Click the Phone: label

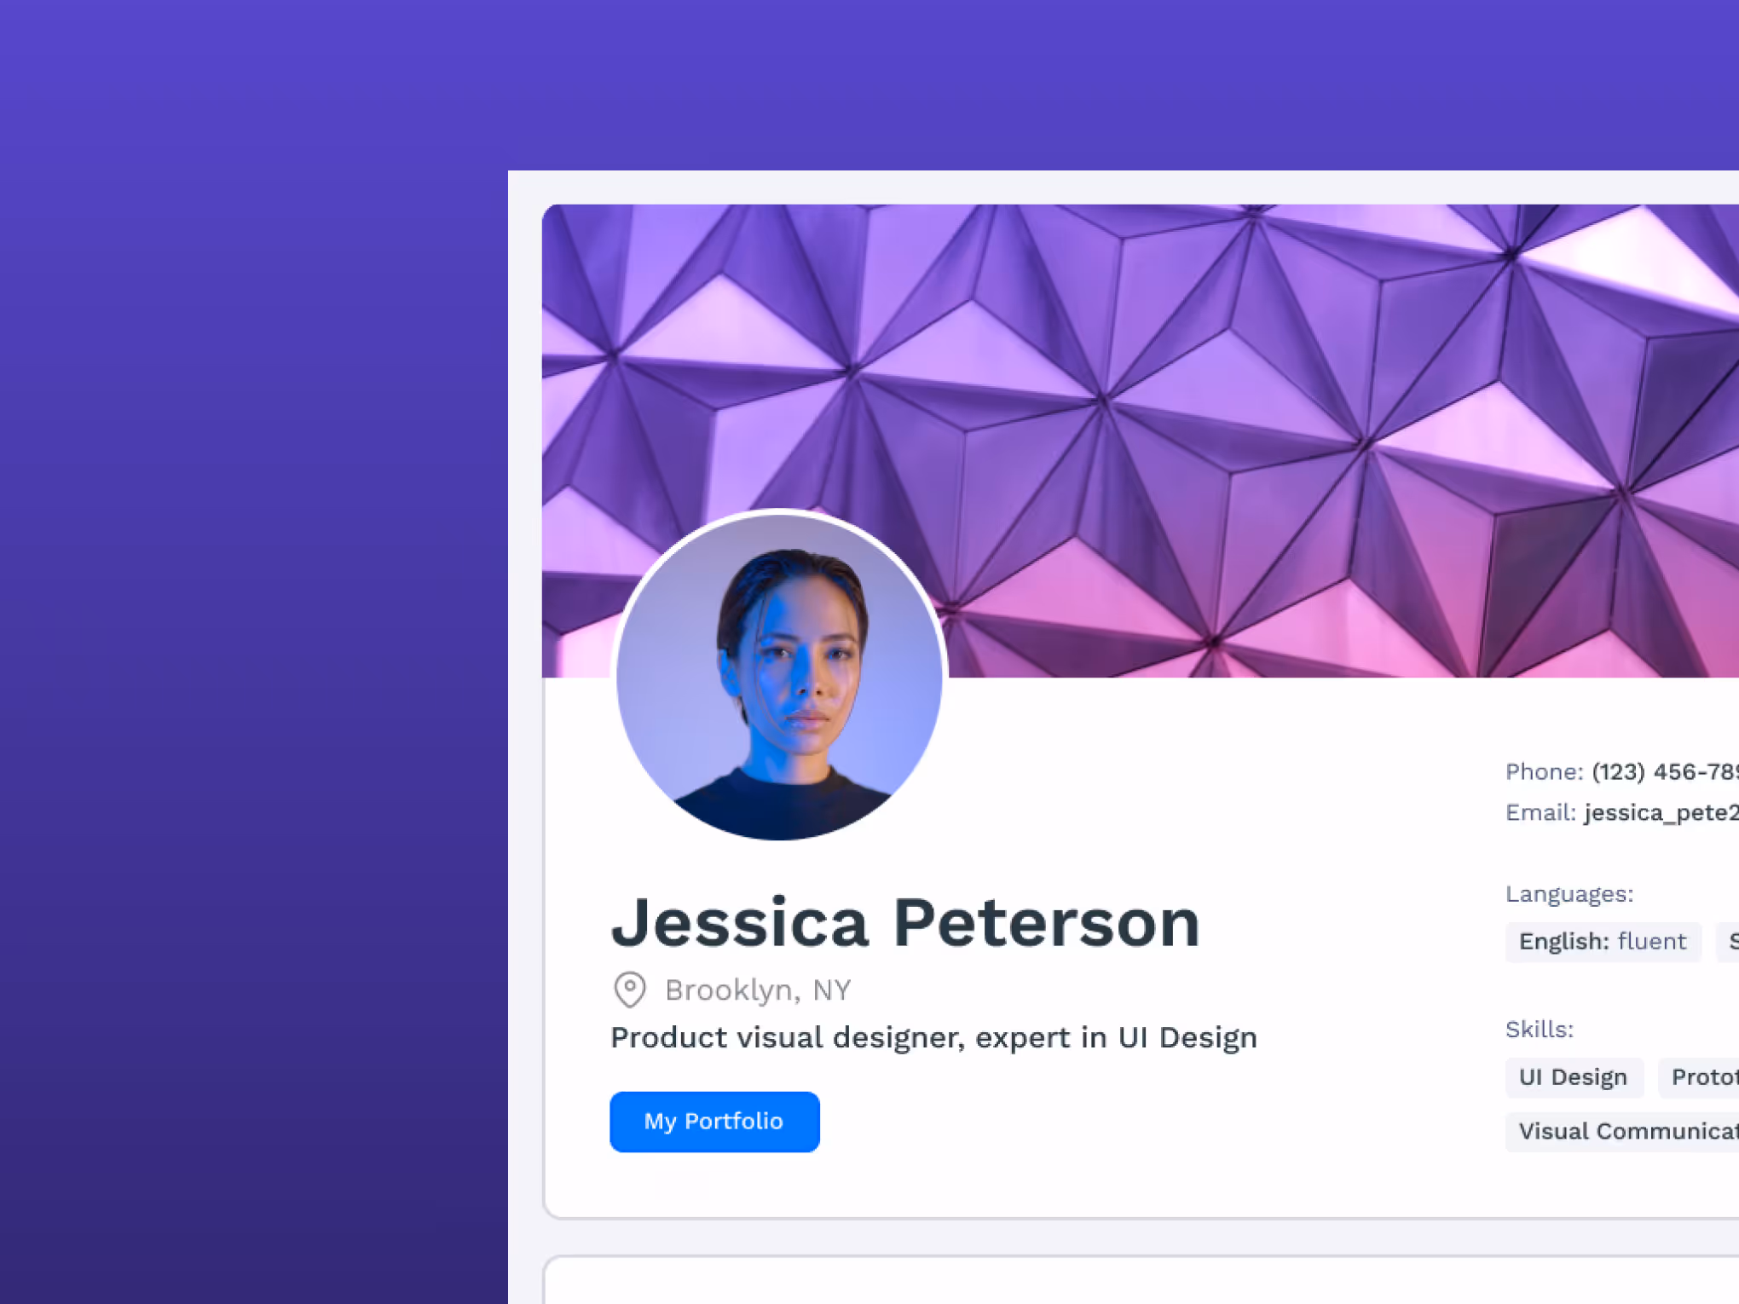click(1545, 772)
